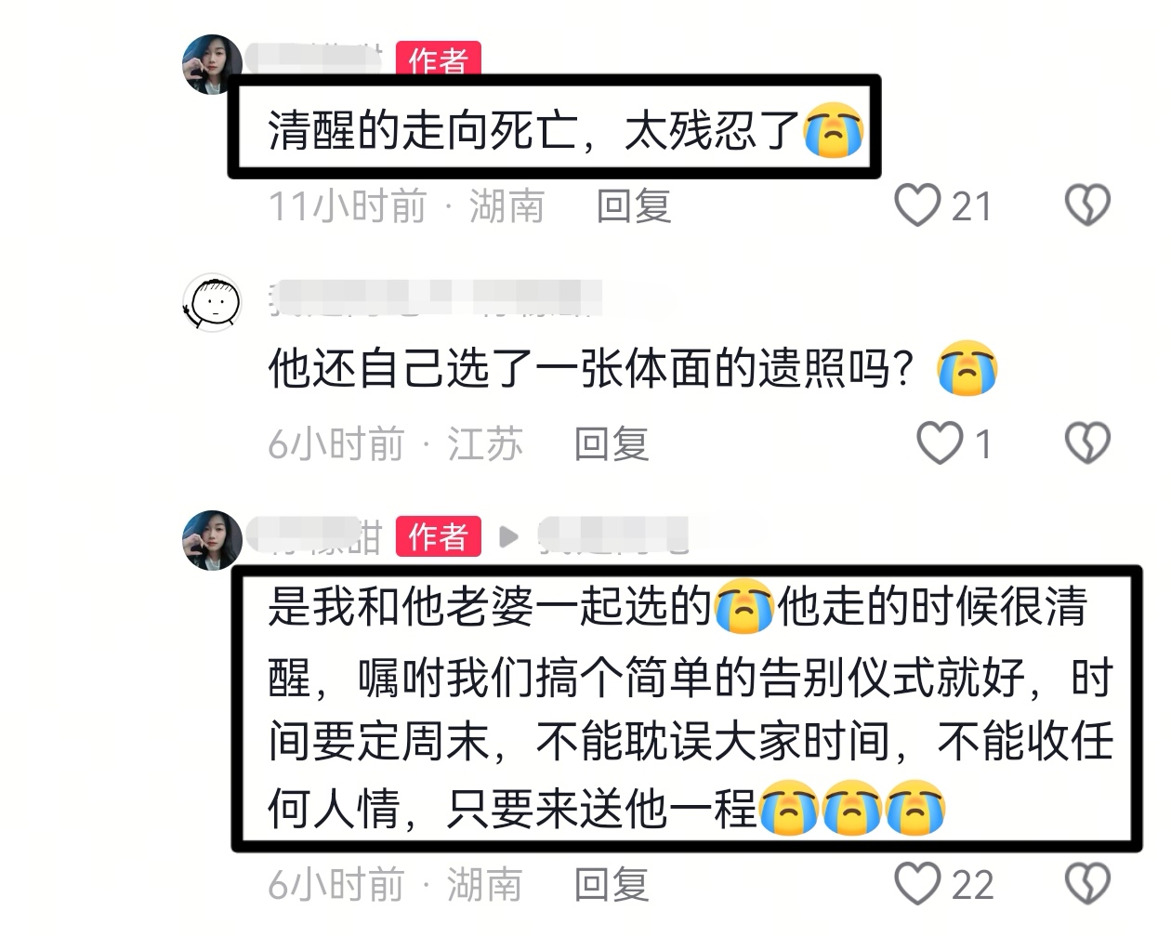Tap the 作者 badge on the bottom reply

pos(438,536)
